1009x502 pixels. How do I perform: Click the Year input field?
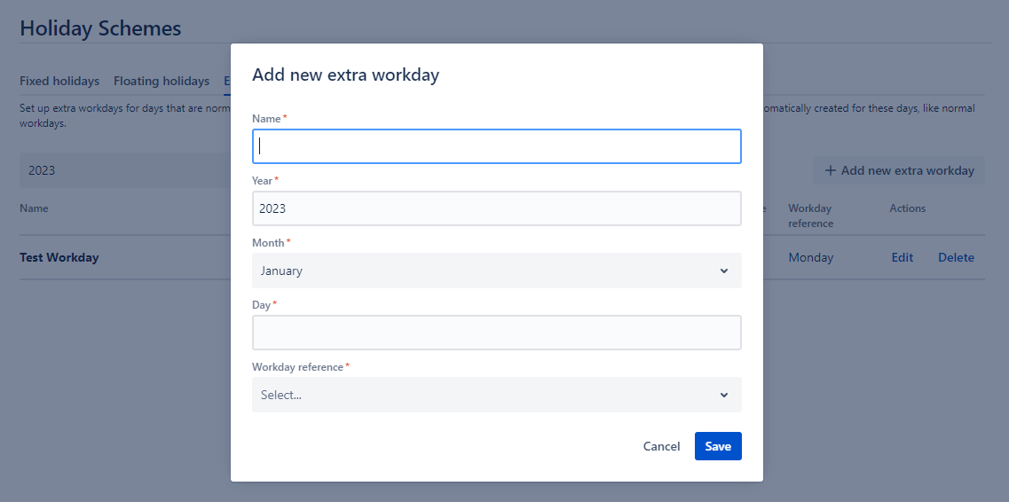click(x=496, y=208)
